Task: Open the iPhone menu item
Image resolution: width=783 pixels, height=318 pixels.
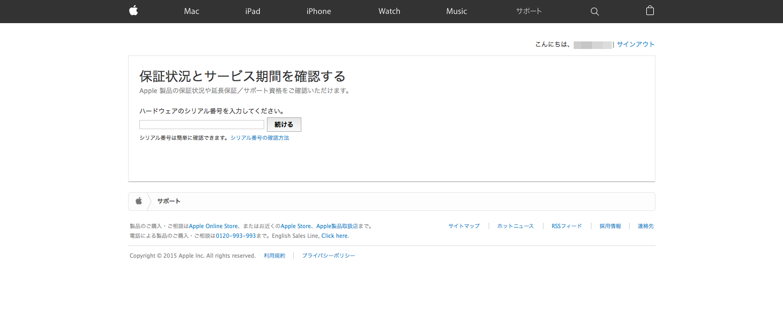Action: [x=319, y=11]
